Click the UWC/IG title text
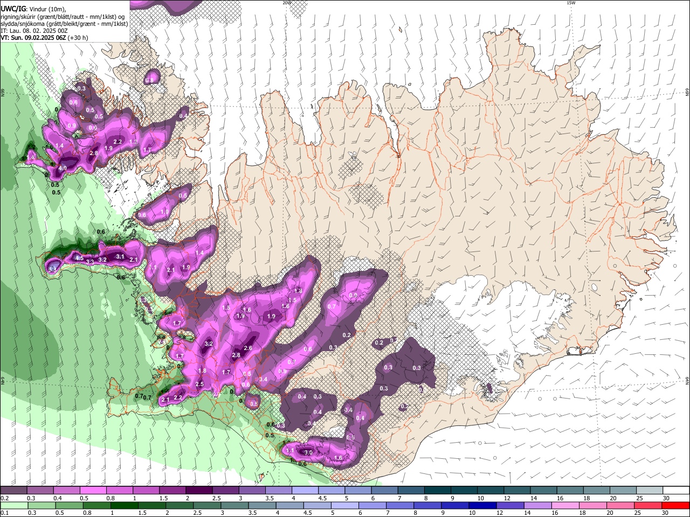Image resolution: width=690 pixels, height=517 pixels. pos(13,9)
